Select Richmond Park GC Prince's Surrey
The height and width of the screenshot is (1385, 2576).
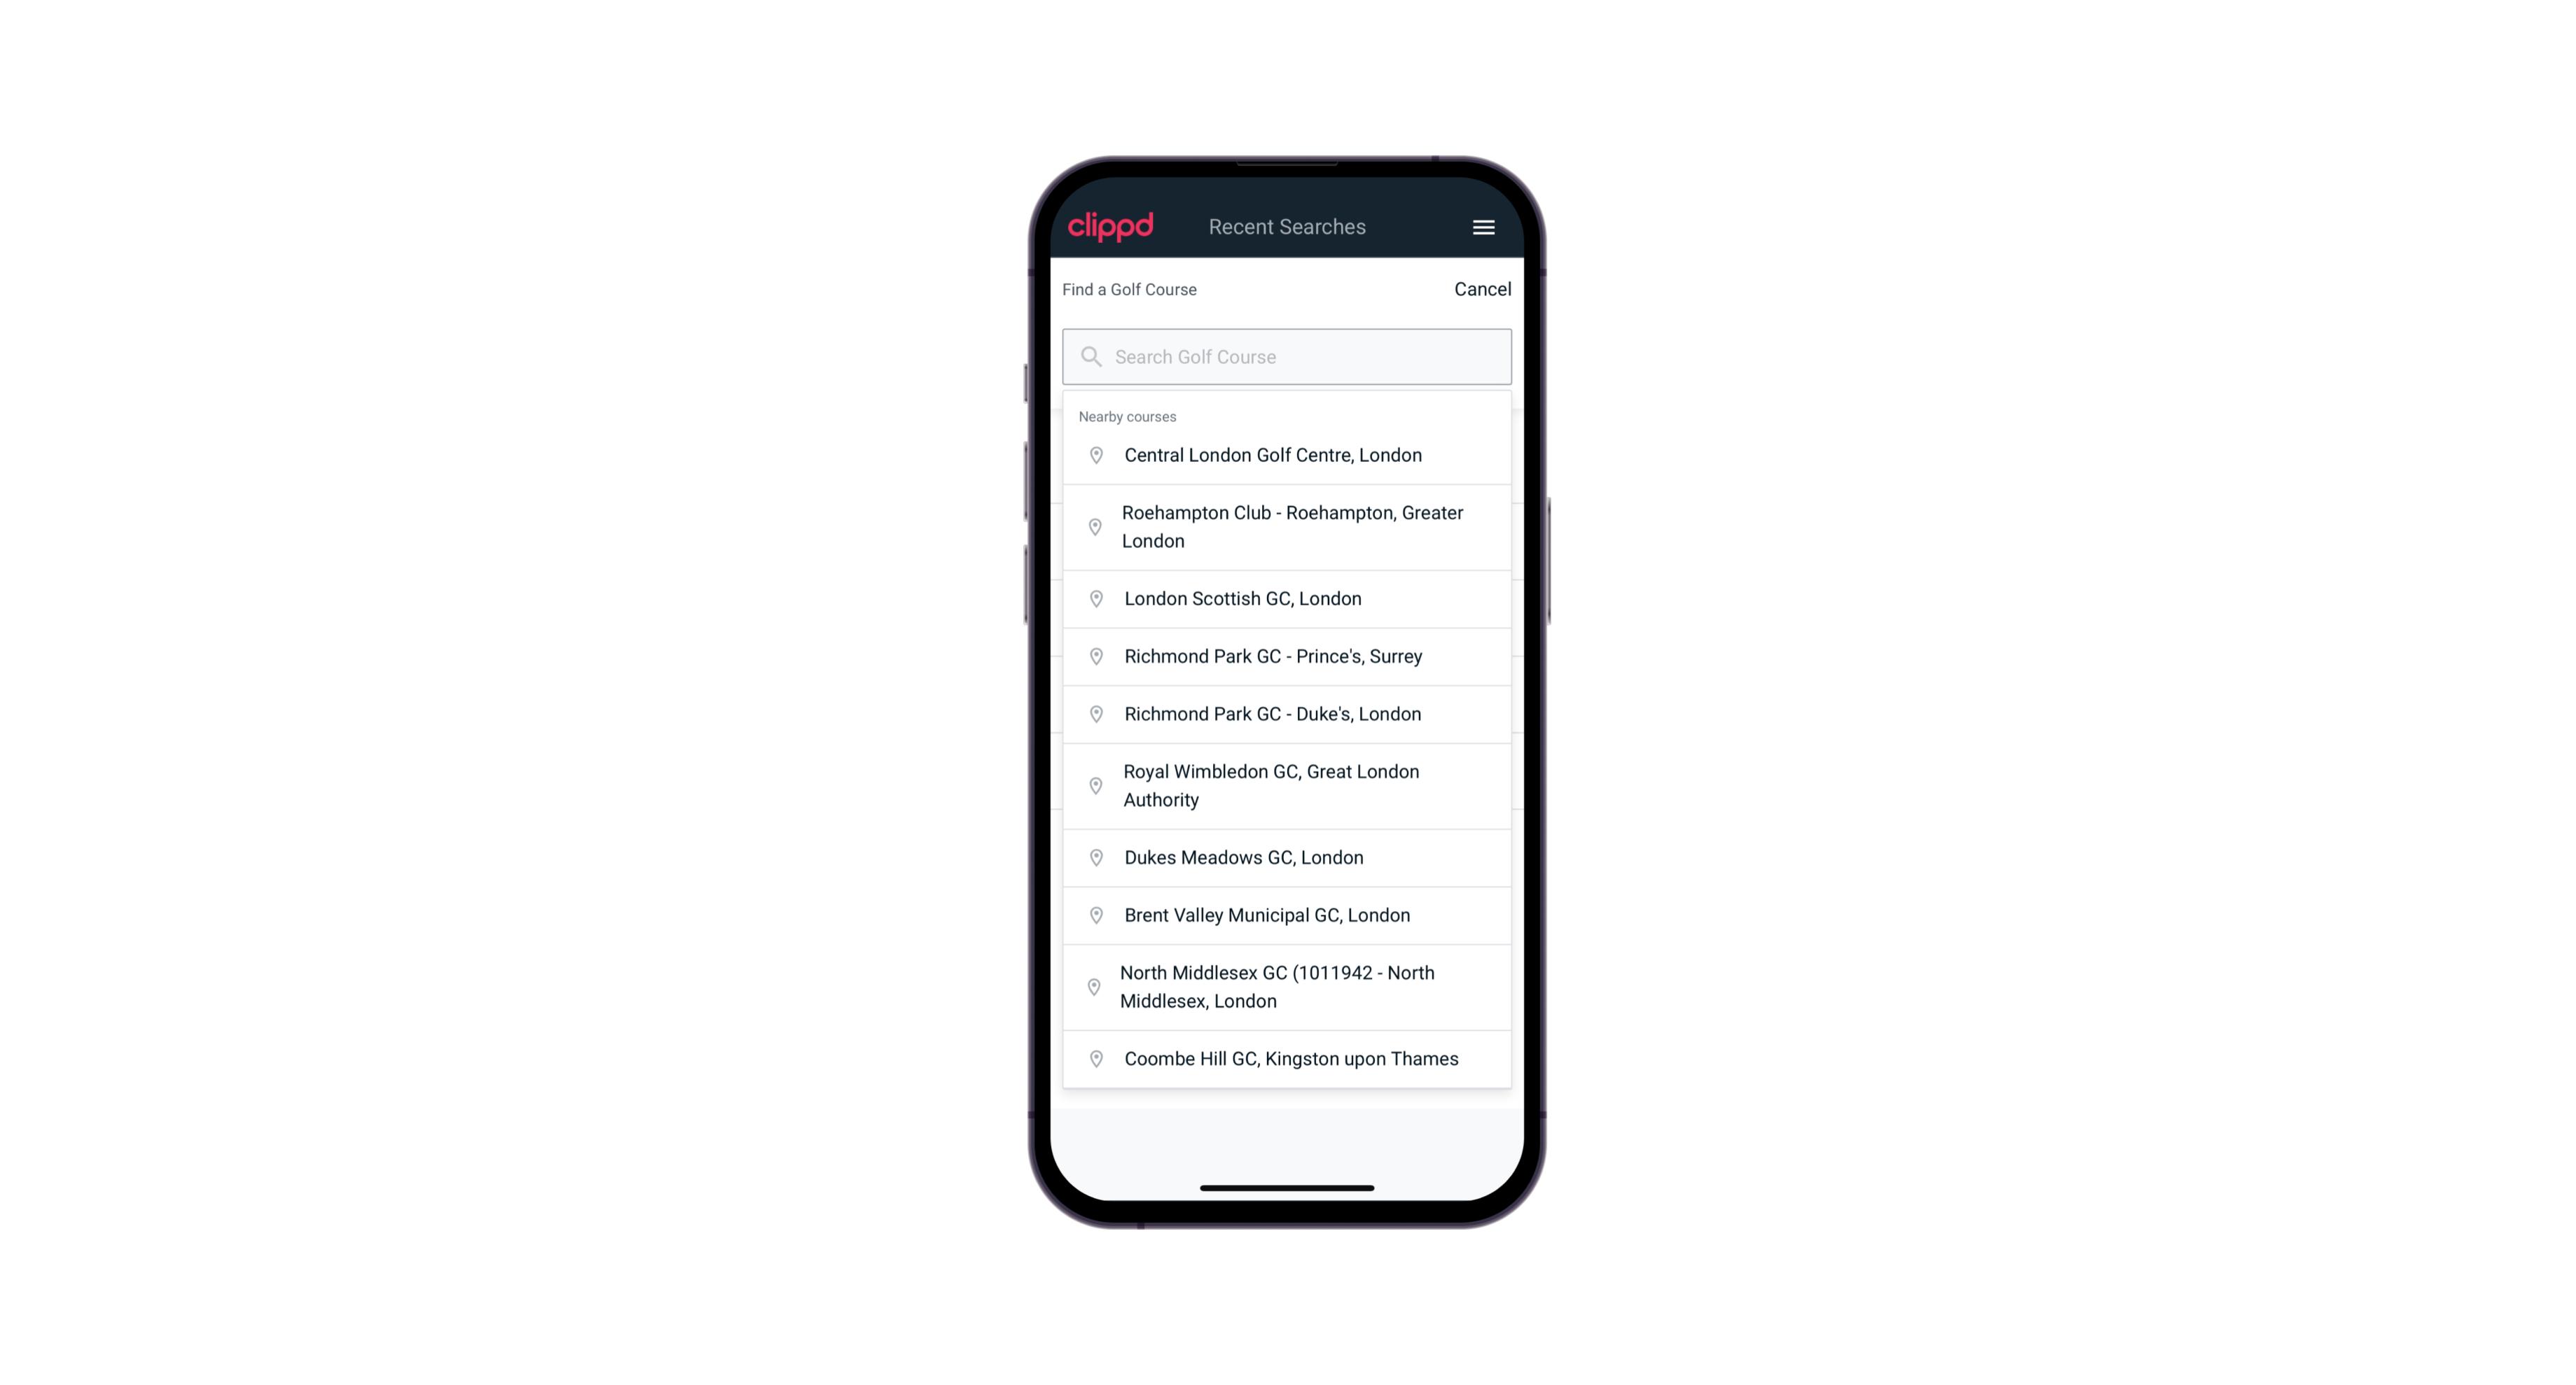pyautogui.click(x=1288, y=656)
